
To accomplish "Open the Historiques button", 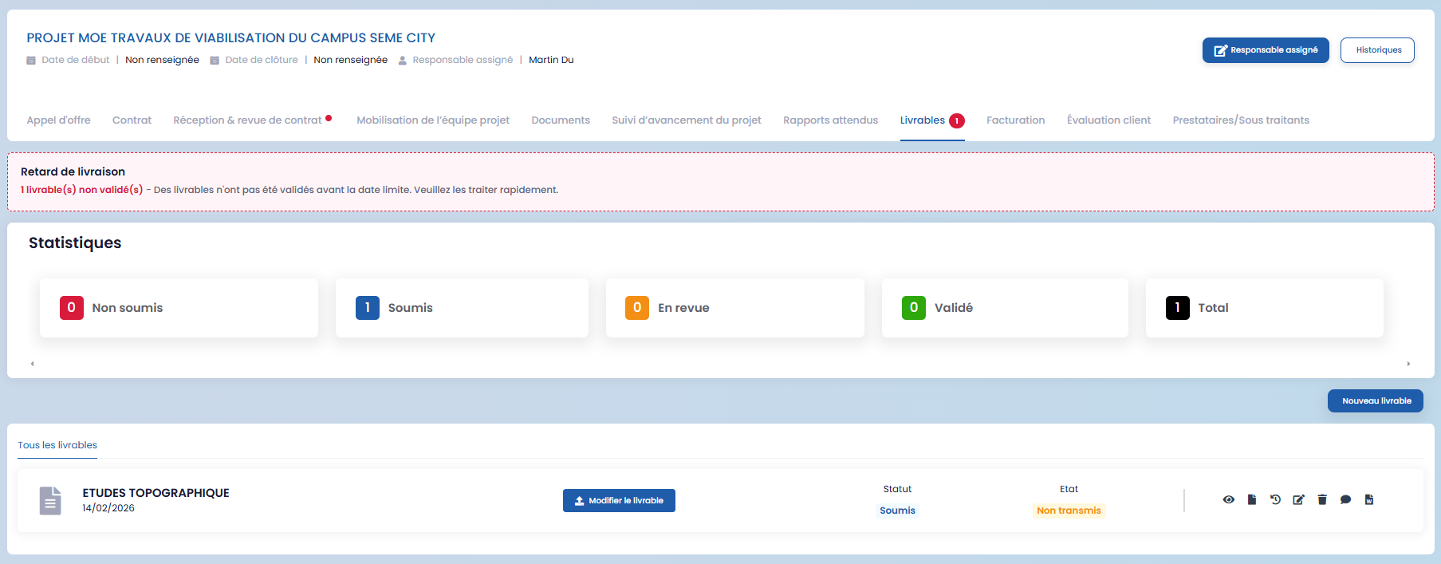I will [x=1377, y=50].
